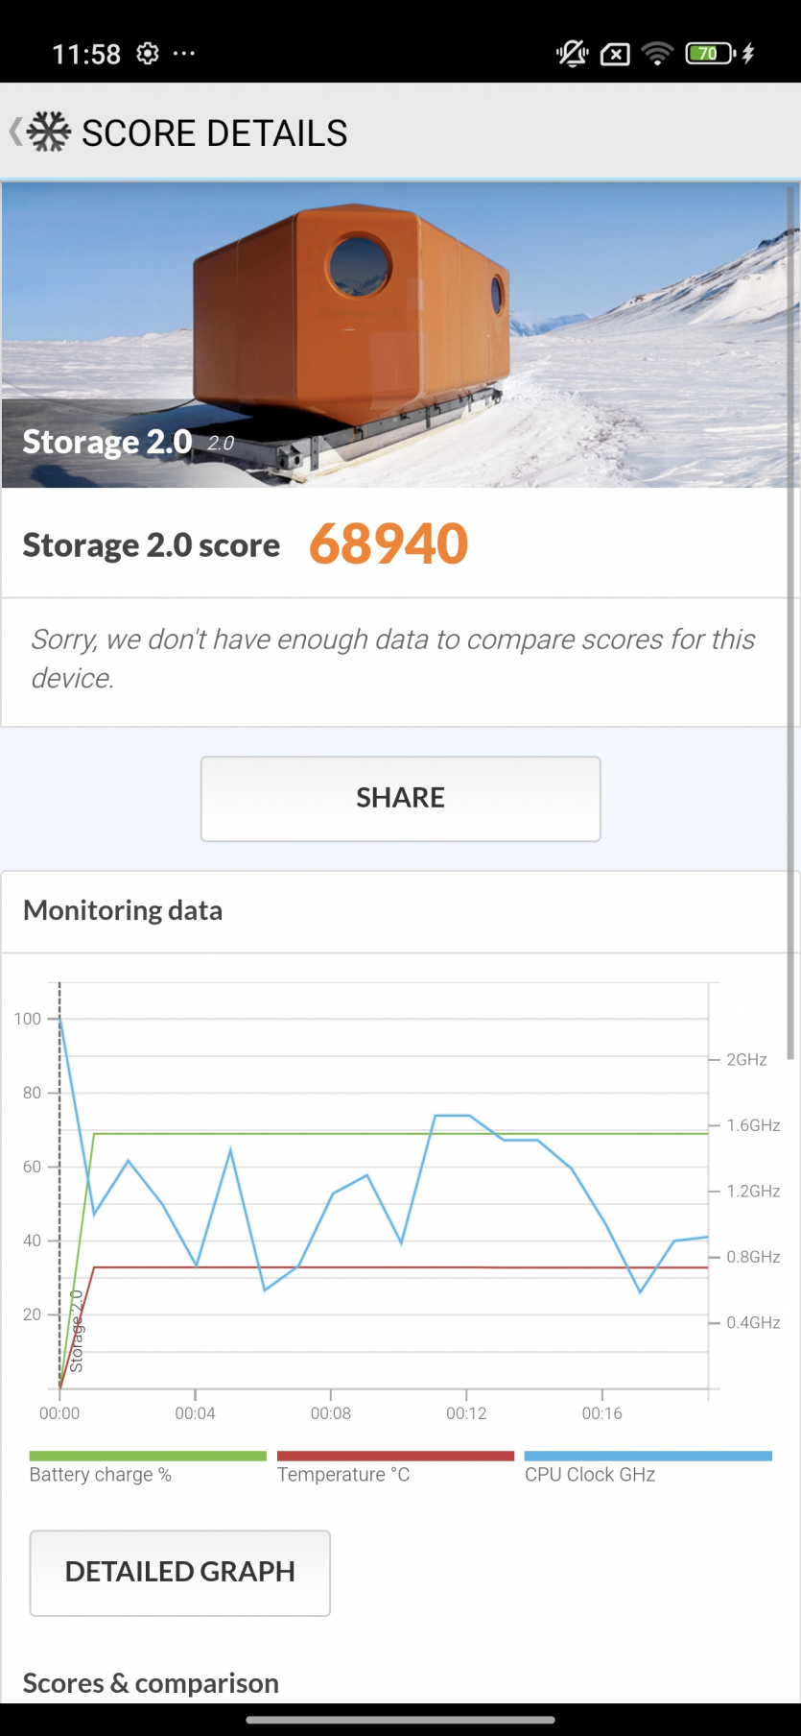The height and width of the screenshot is (1736, 801).
Task: Tap the settings gear in status bar
Action: pyautogui.click(x=147, y=54)
